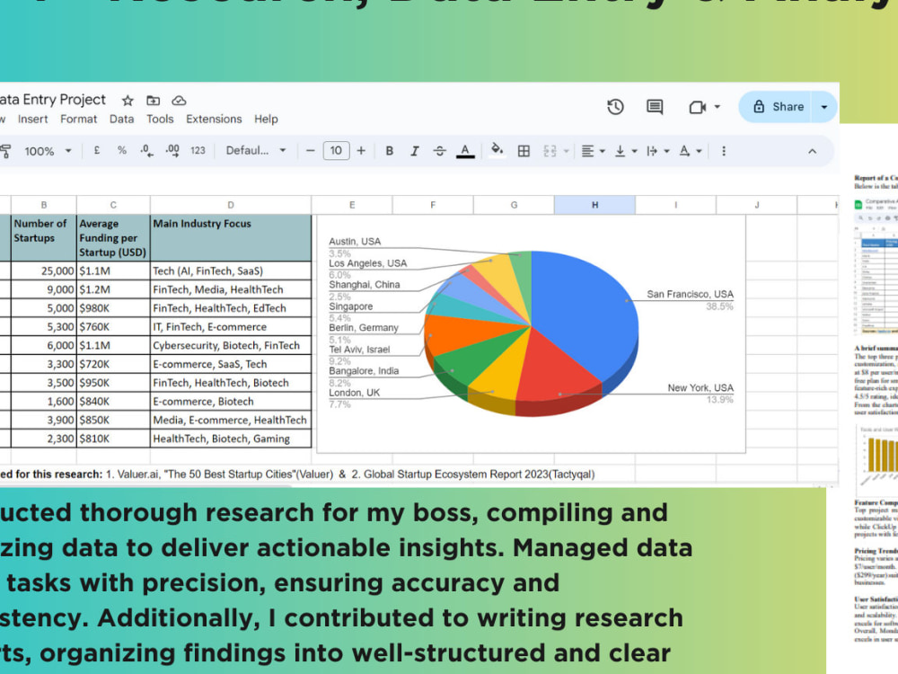Click the Share button
Image resolution: width=898 pixels, height=674 pixels.
[x=778, y=107]
